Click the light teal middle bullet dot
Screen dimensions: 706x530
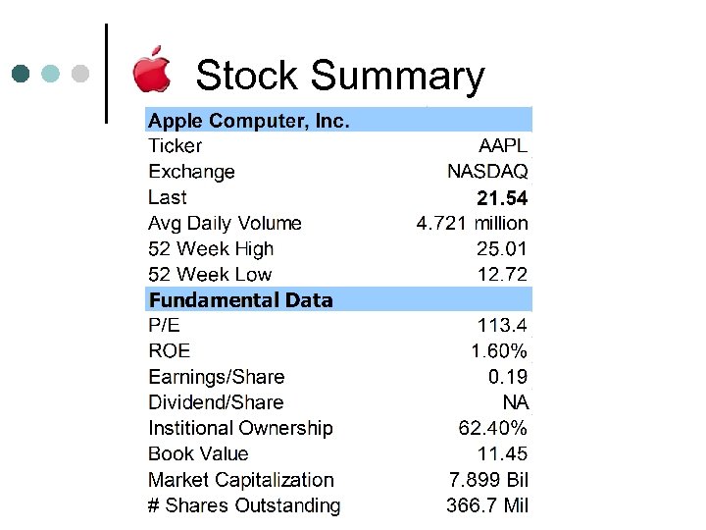50,73
